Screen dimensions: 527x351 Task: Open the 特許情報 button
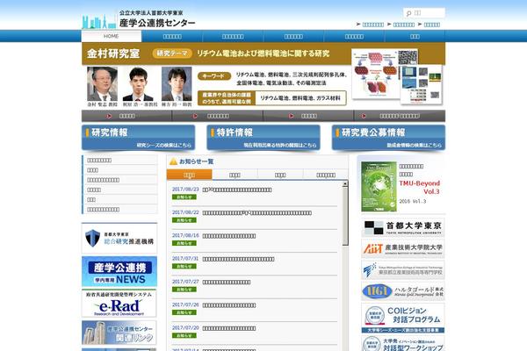pyautogui.click(x=263, y=138)
